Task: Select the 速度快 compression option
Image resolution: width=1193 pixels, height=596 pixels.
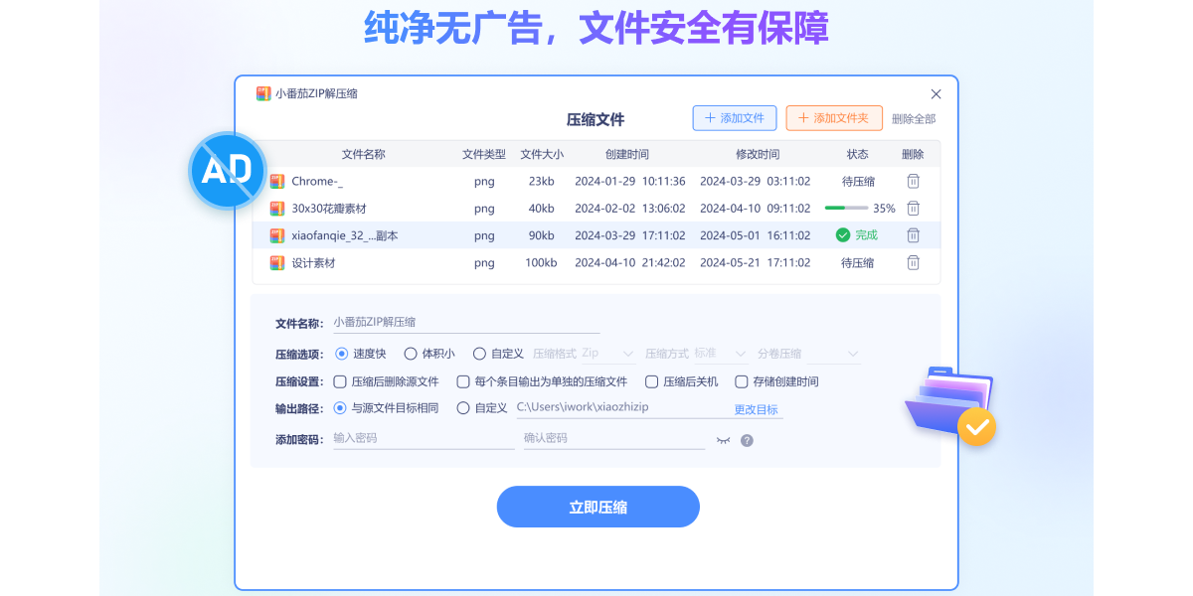Action: click(x=341, y=354)
